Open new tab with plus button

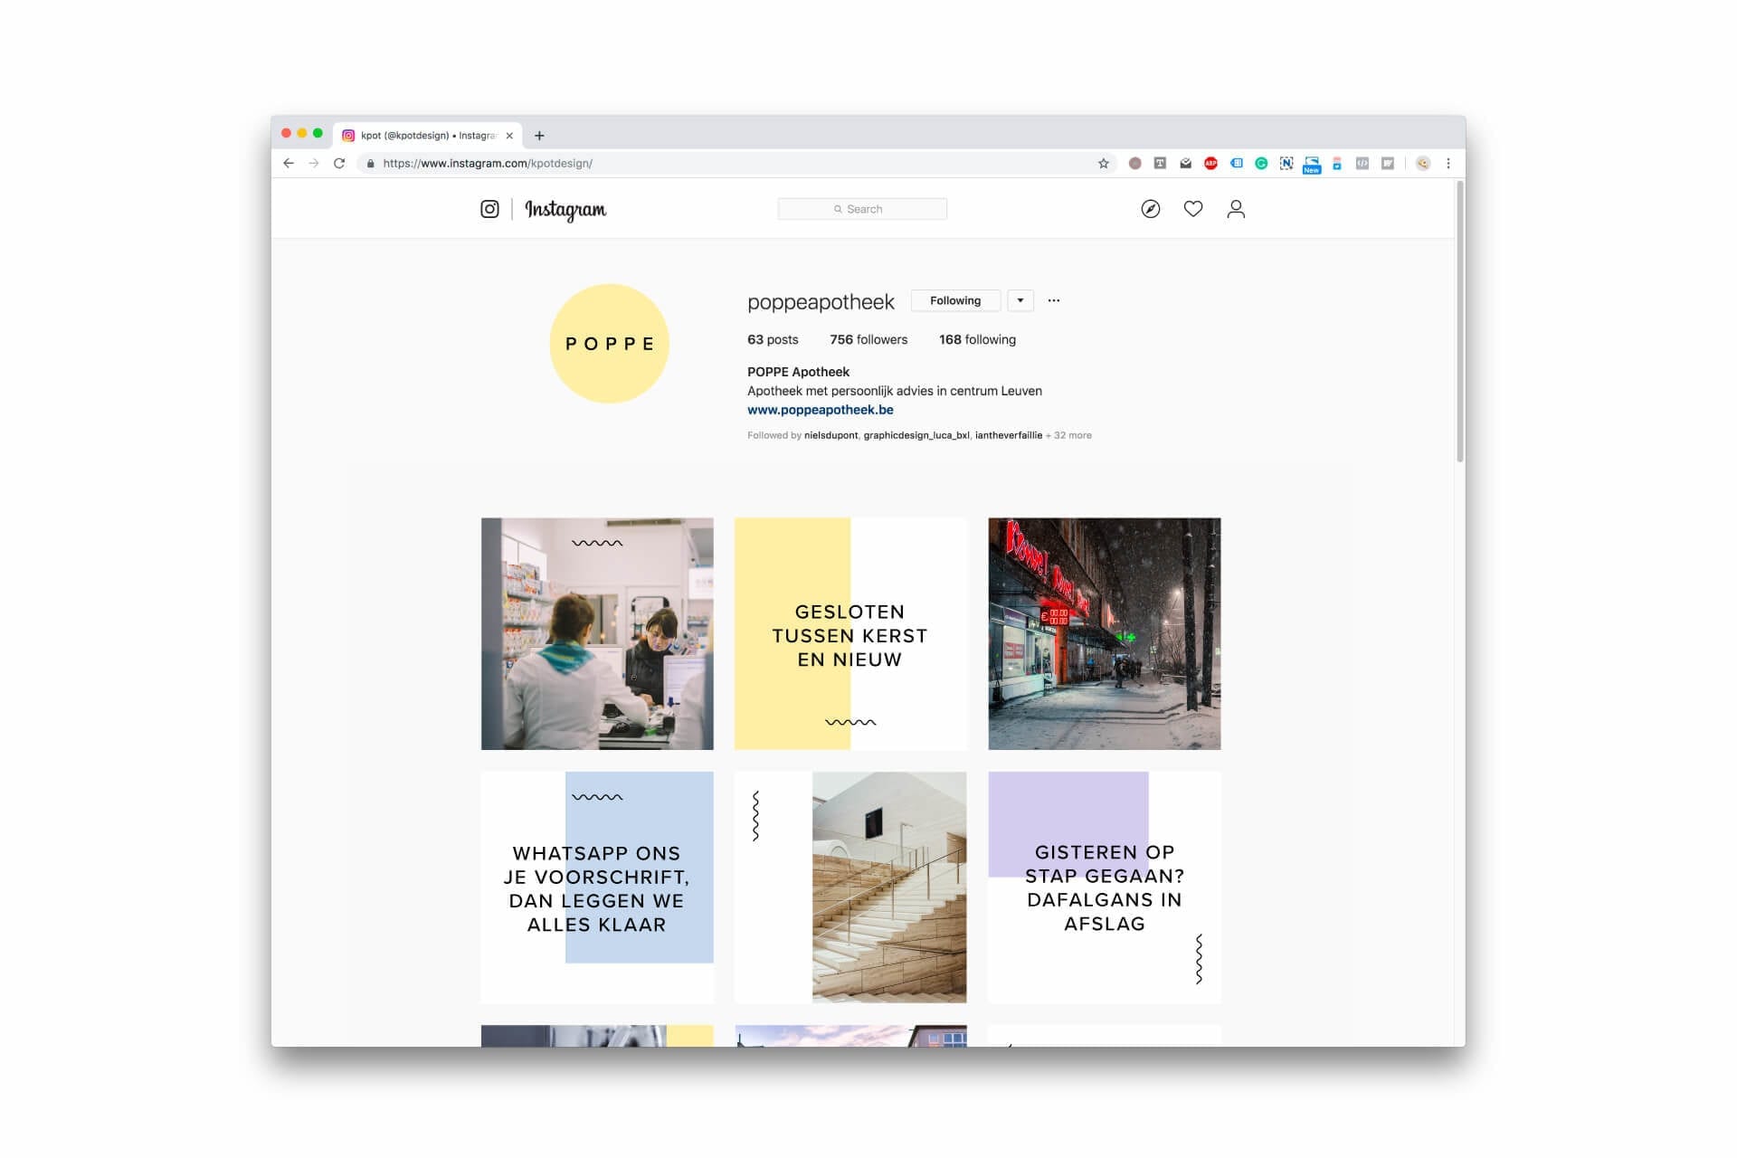(x=539, y=136)
